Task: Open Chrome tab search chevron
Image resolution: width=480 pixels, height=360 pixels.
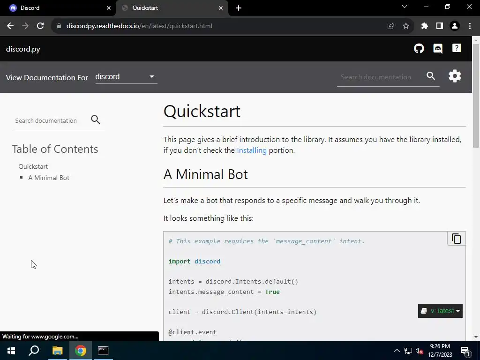Action: (x=405, y=7)
